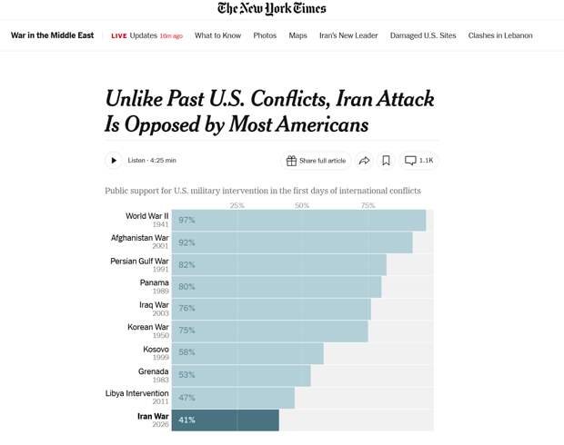Click the article headline
This screenshot has width=564, height=445.
tap(269, 111)
